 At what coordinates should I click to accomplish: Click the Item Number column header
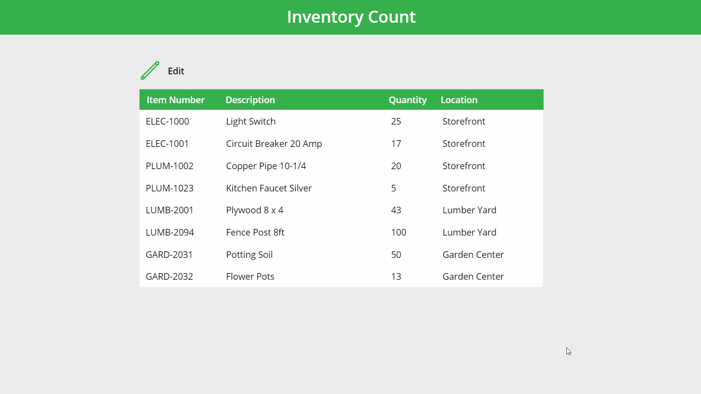[175, 99]
